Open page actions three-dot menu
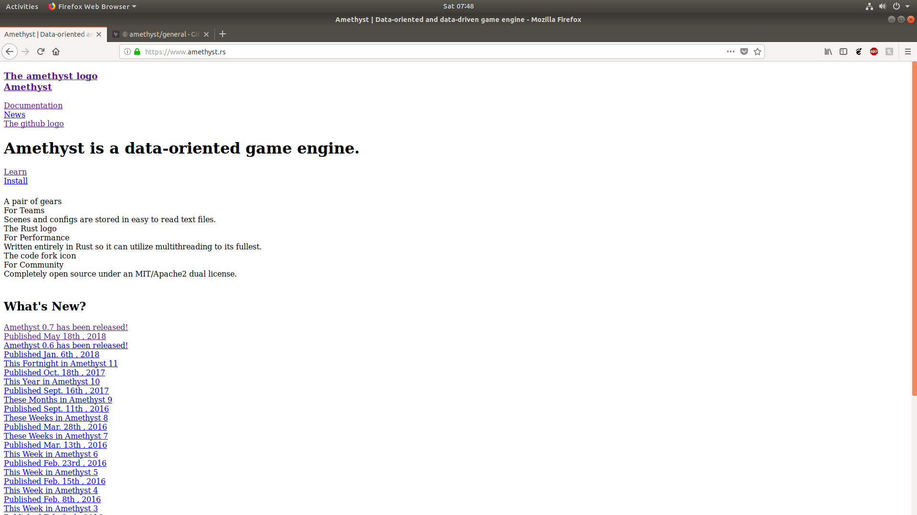 tap(731, 51)
